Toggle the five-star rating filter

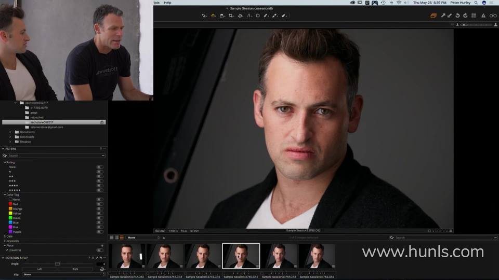100,190
